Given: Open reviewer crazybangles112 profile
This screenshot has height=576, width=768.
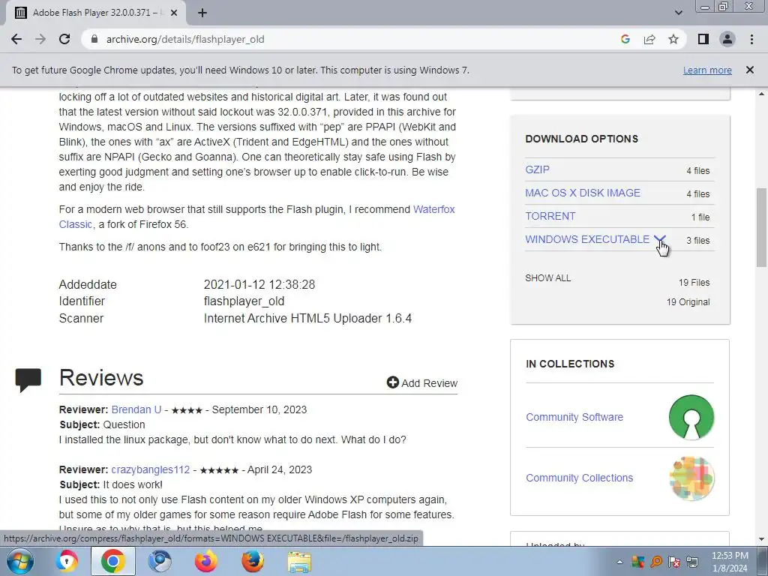Looking at the screenshot, I should click(150, 469).
